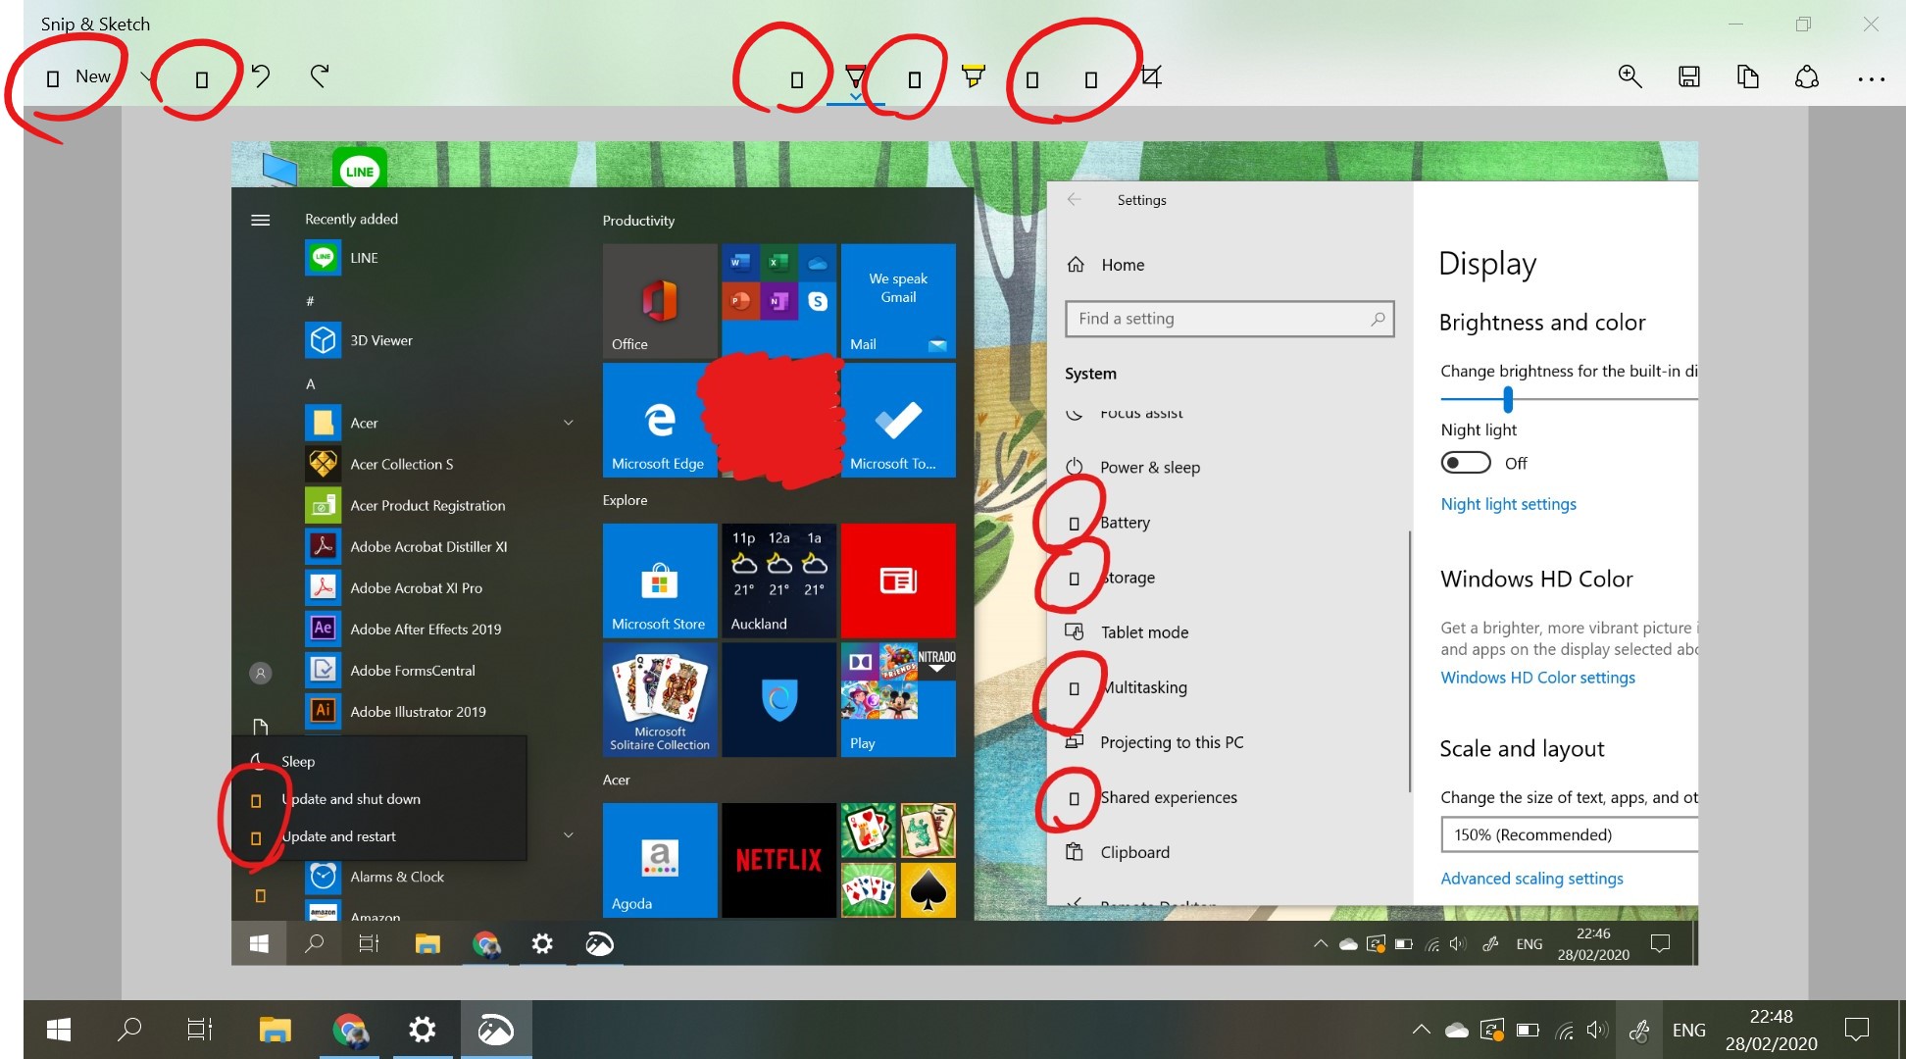Click the hamburger menu in captured Start menu
This screenshot has height=1059, width=1906.
260,220
